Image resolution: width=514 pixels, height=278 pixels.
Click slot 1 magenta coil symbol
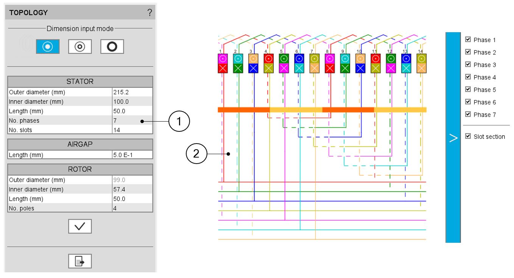223,59
